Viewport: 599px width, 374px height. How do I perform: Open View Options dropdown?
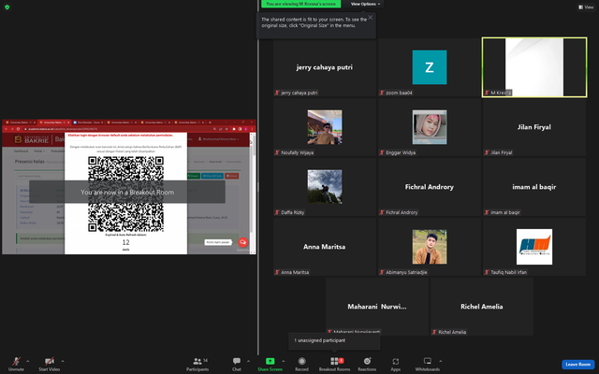[x=365, y=4]
